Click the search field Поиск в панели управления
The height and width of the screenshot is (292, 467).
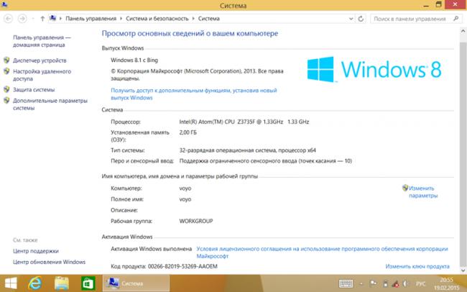410,19
